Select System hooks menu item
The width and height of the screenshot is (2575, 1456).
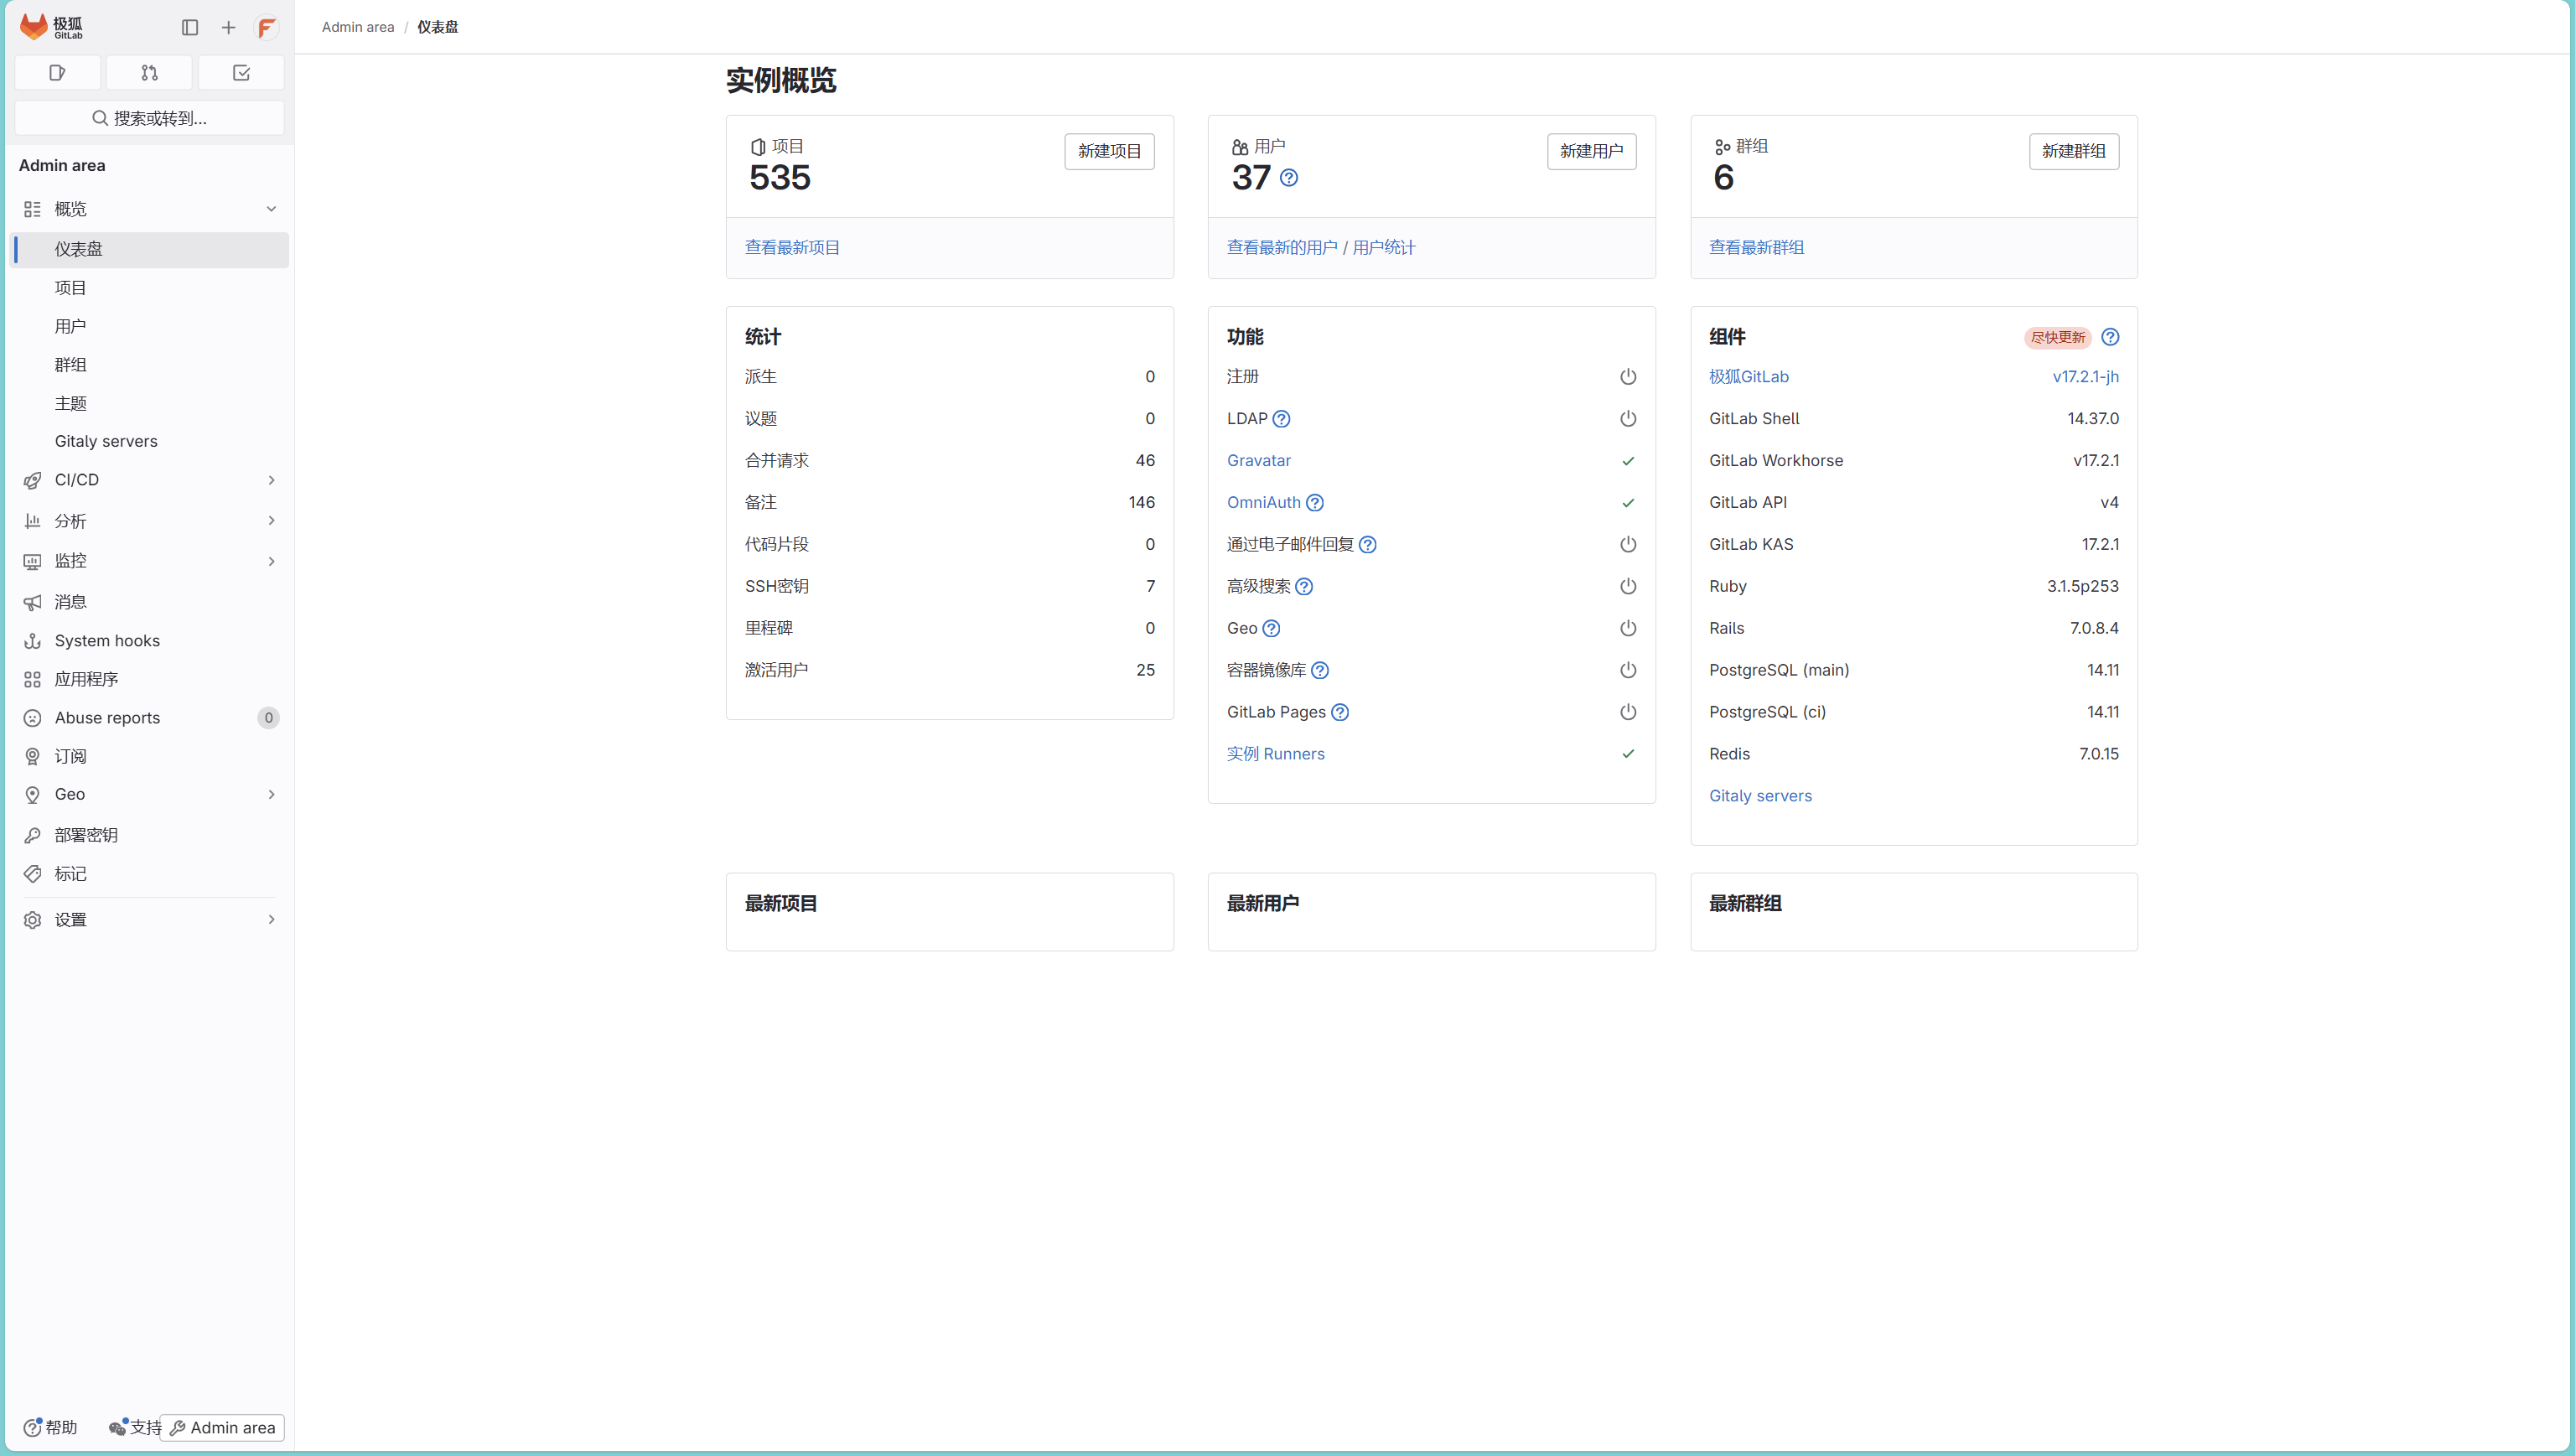pos(107,640)
